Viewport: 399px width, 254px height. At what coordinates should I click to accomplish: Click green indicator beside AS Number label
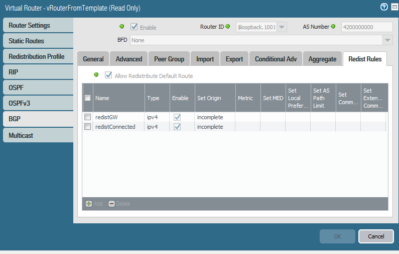tap(333, 27)
